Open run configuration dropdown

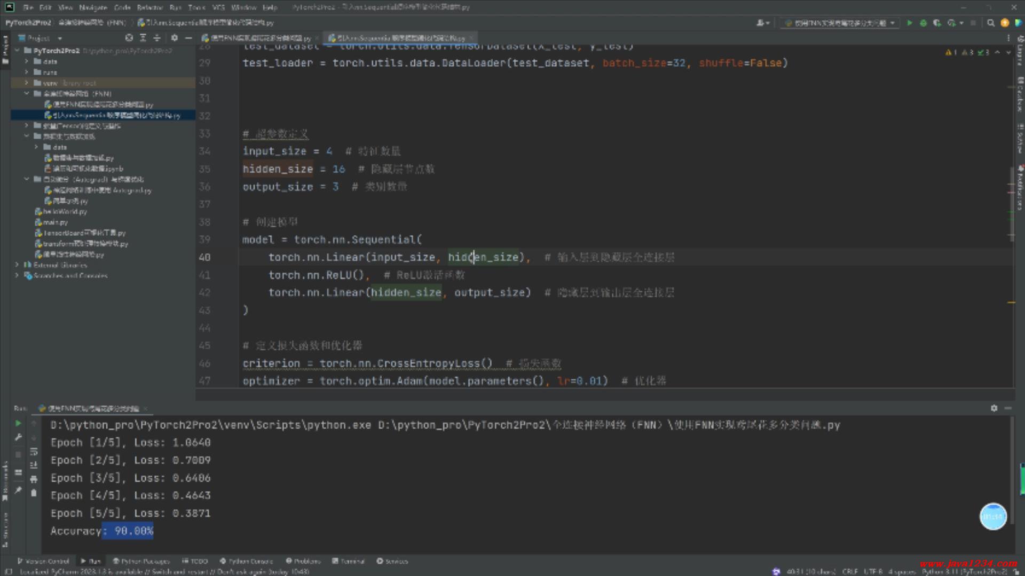click(840, 23)
